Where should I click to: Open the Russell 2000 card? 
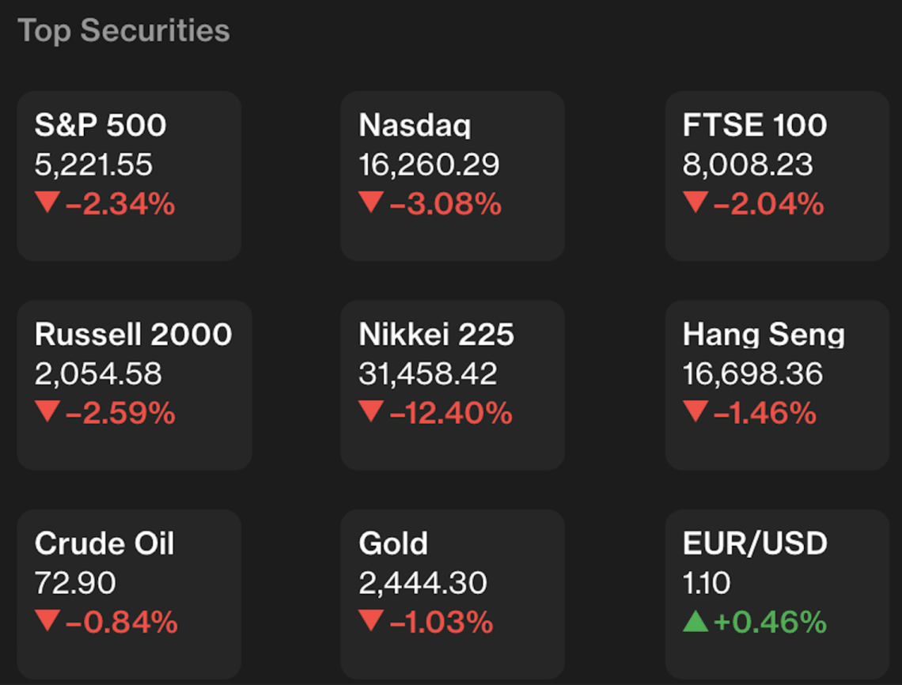(134, 384)
